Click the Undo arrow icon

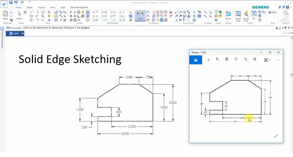pos(16,2)
